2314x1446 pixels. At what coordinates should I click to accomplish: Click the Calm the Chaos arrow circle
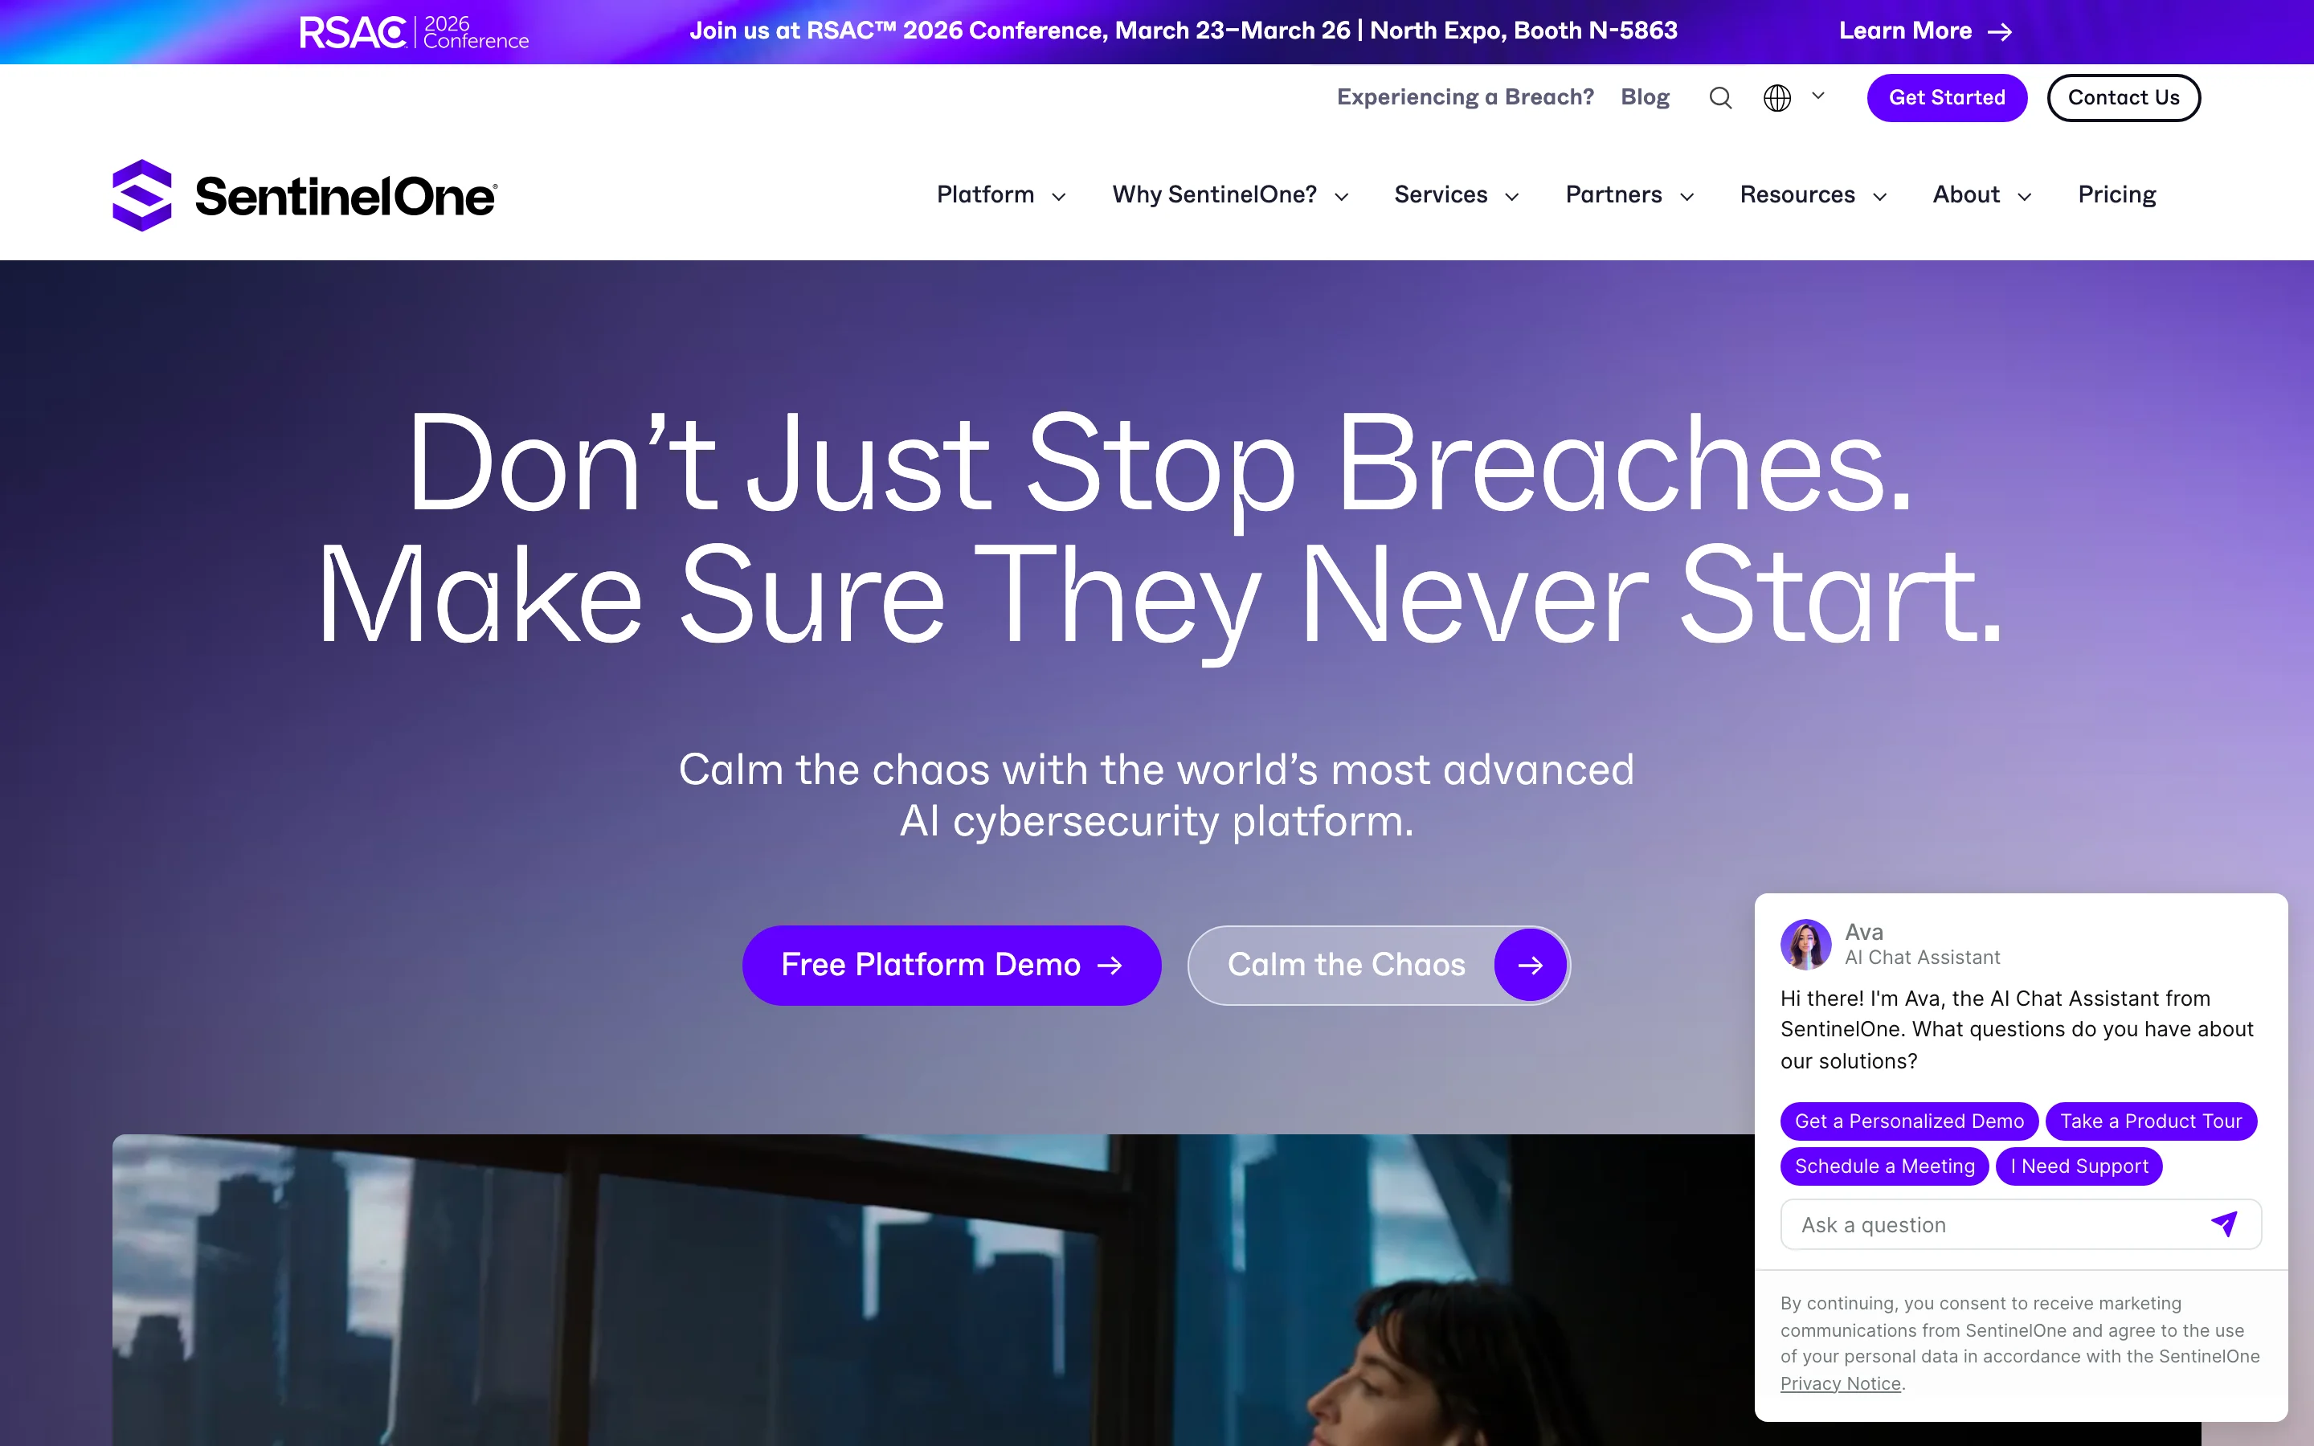point(1530,965)
